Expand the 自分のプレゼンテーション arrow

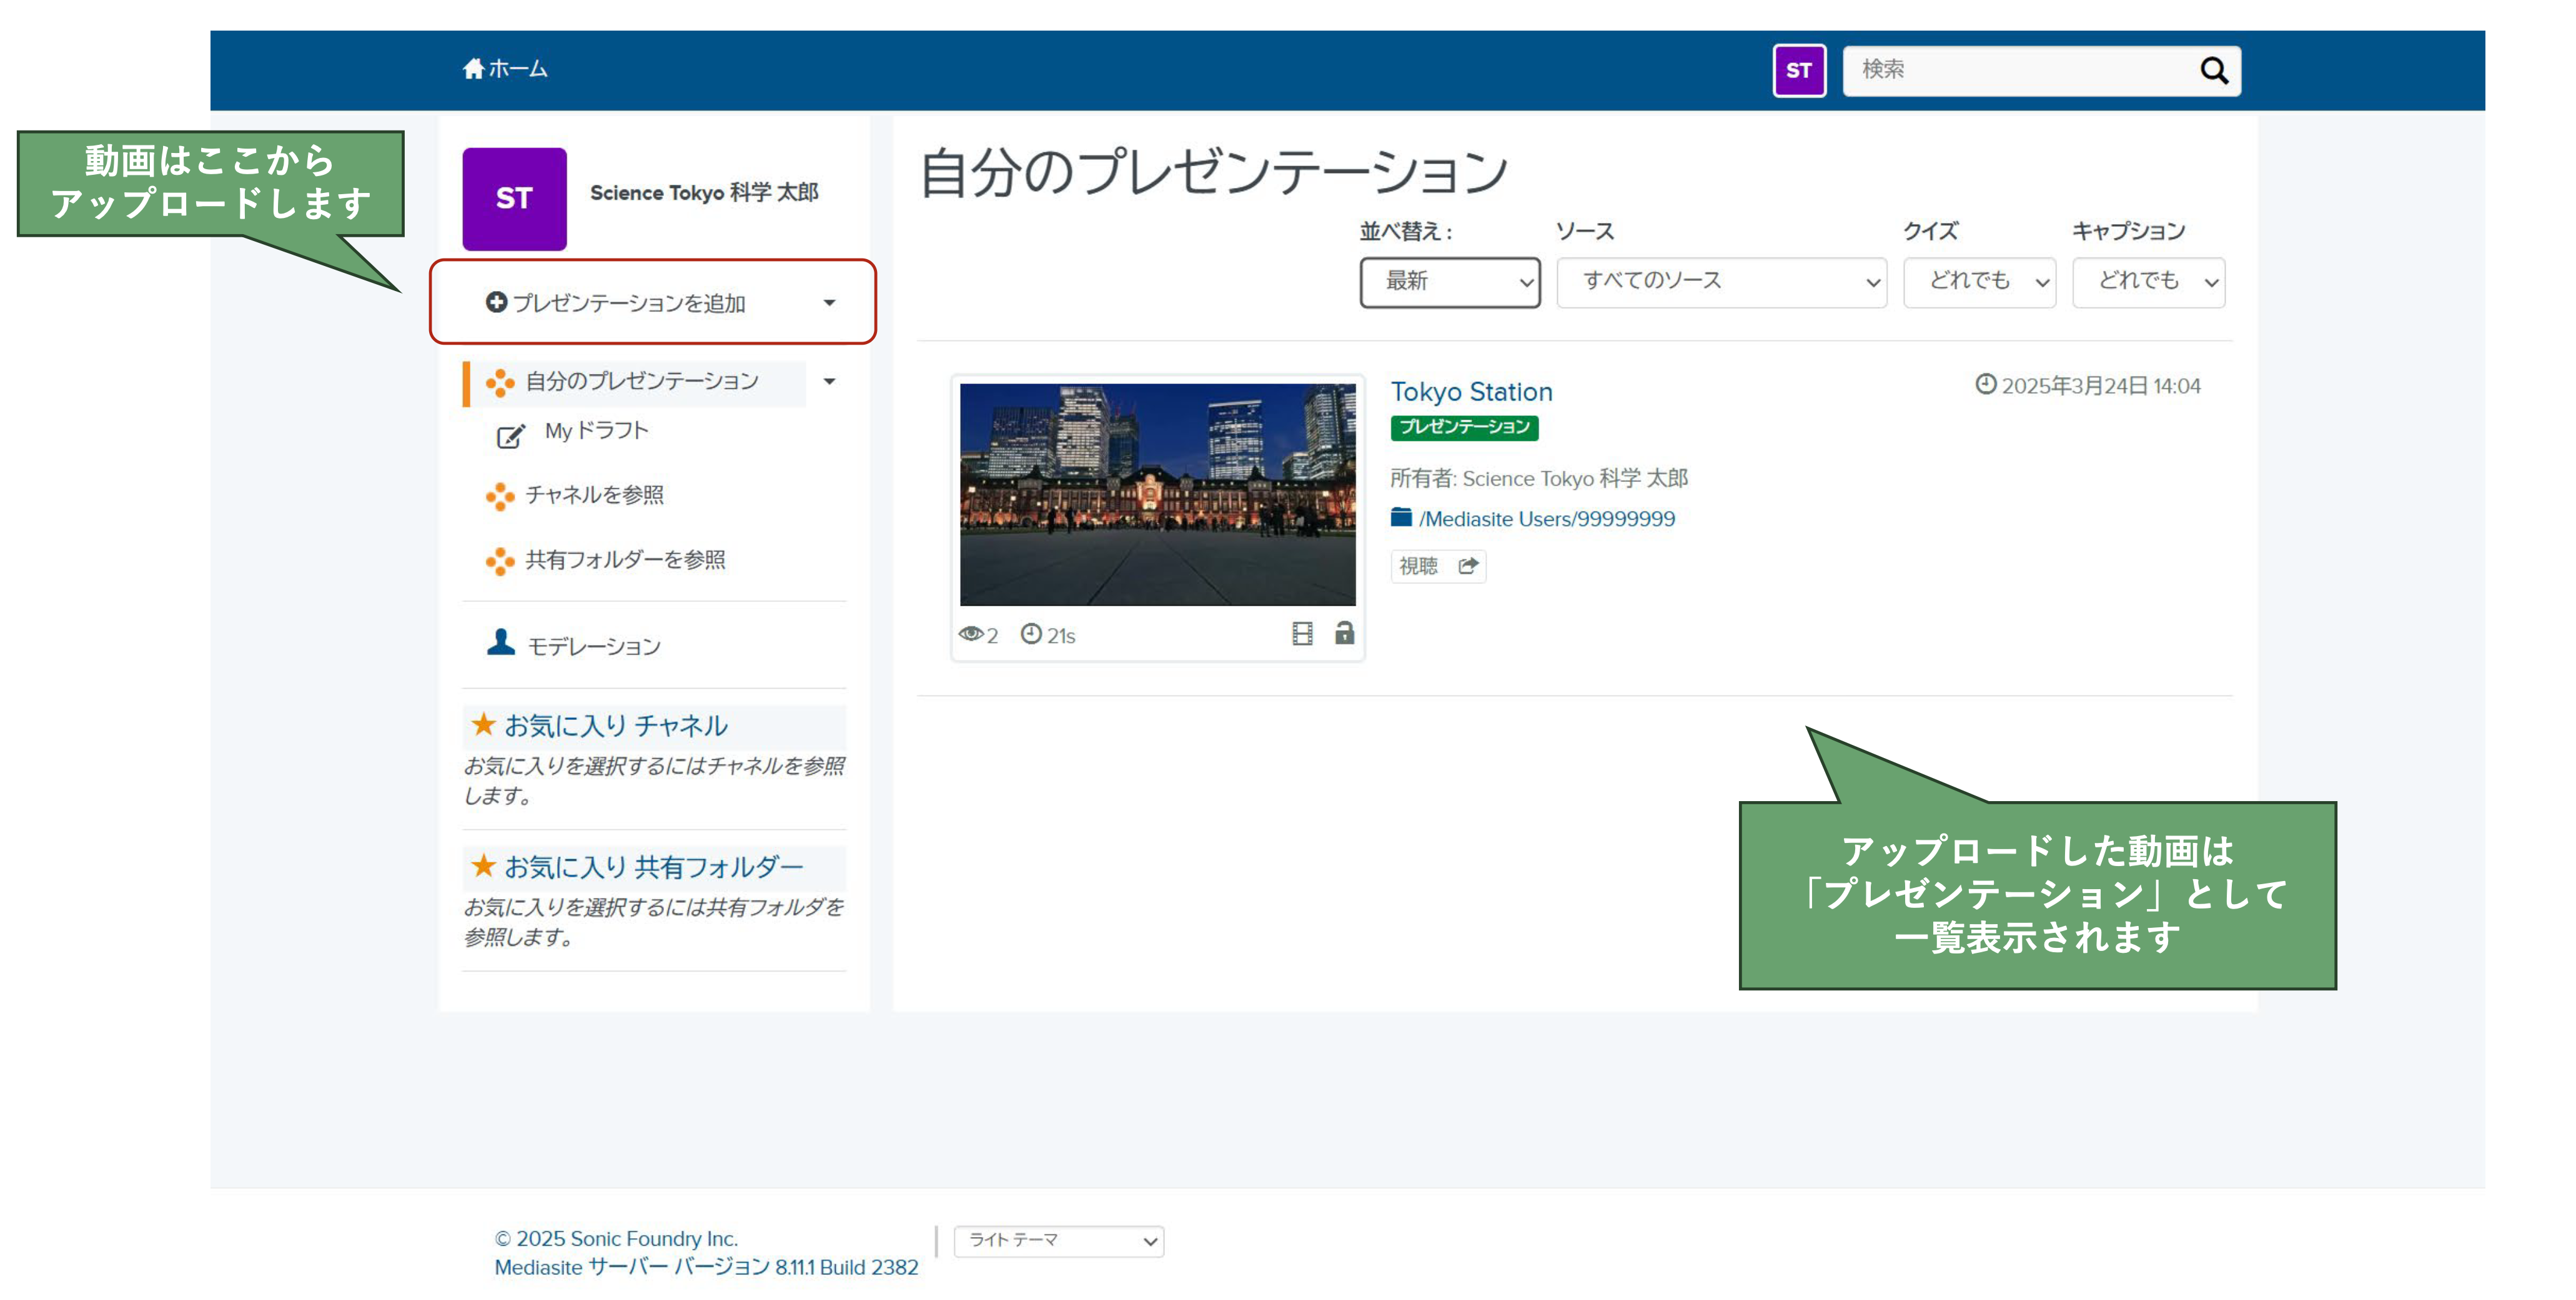(829, 381)
